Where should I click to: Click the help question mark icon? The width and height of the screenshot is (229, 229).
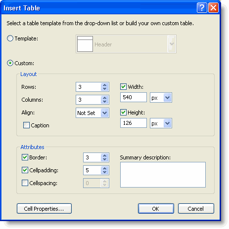click(202, 8)
